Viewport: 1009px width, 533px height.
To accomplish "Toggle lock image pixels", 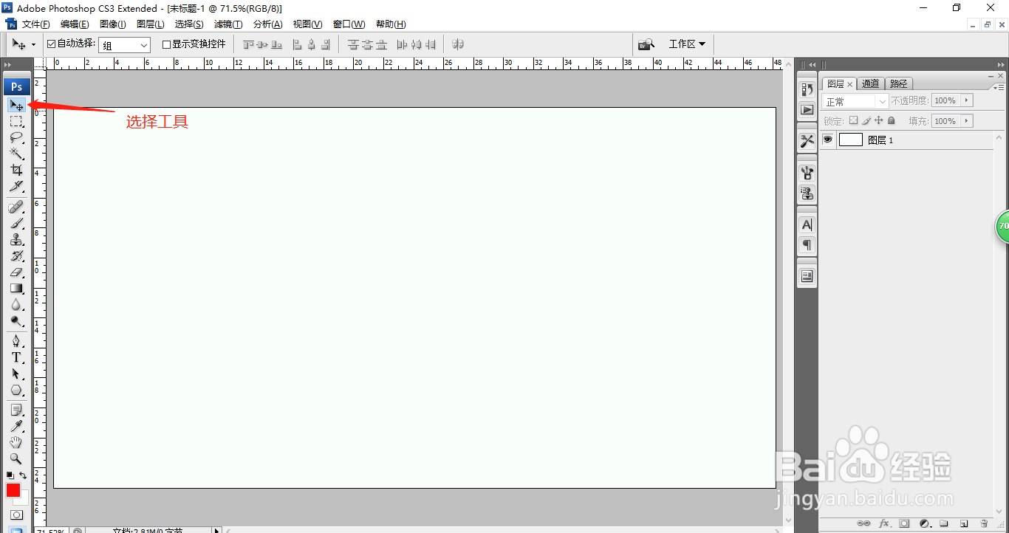I will pyautogui.click(x=866, y=120).
